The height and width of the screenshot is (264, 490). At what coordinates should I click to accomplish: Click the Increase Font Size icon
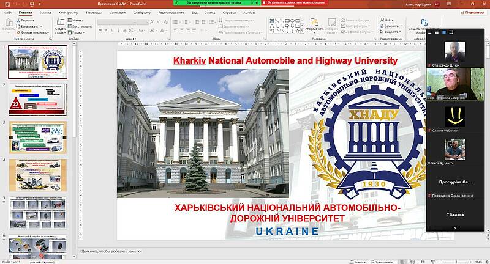point(152,22)
